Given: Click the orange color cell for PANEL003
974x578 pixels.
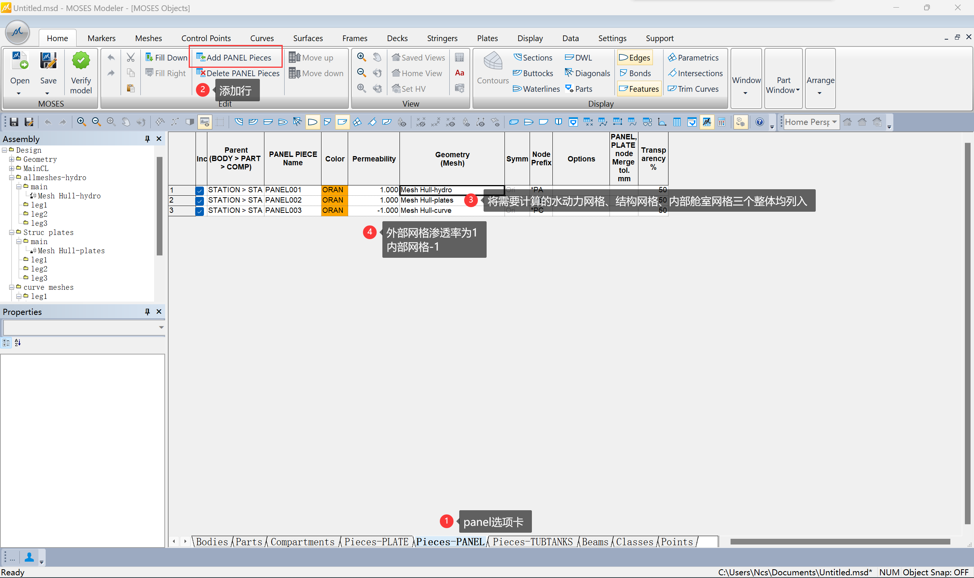Looking at the screenshot, I should point(334,211).
